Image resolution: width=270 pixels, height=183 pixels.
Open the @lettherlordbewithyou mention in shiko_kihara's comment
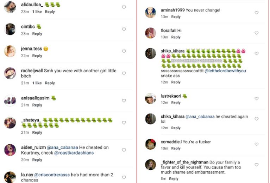click(225, 71)
